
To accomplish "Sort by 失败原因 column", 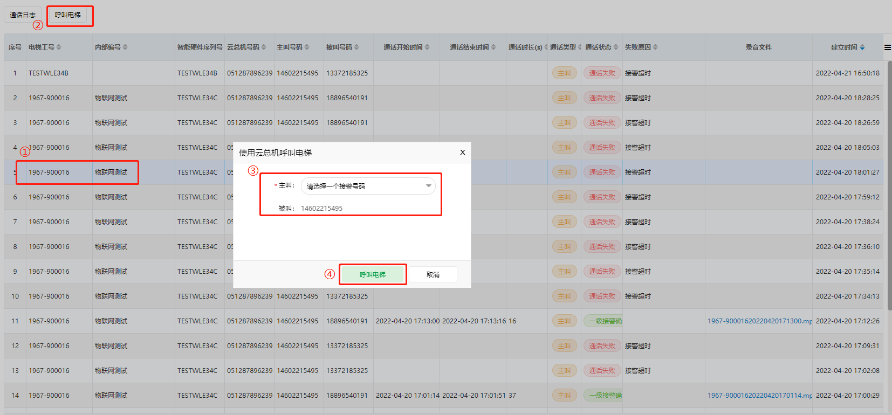I will pyautogui.click(x=655, y=47).
